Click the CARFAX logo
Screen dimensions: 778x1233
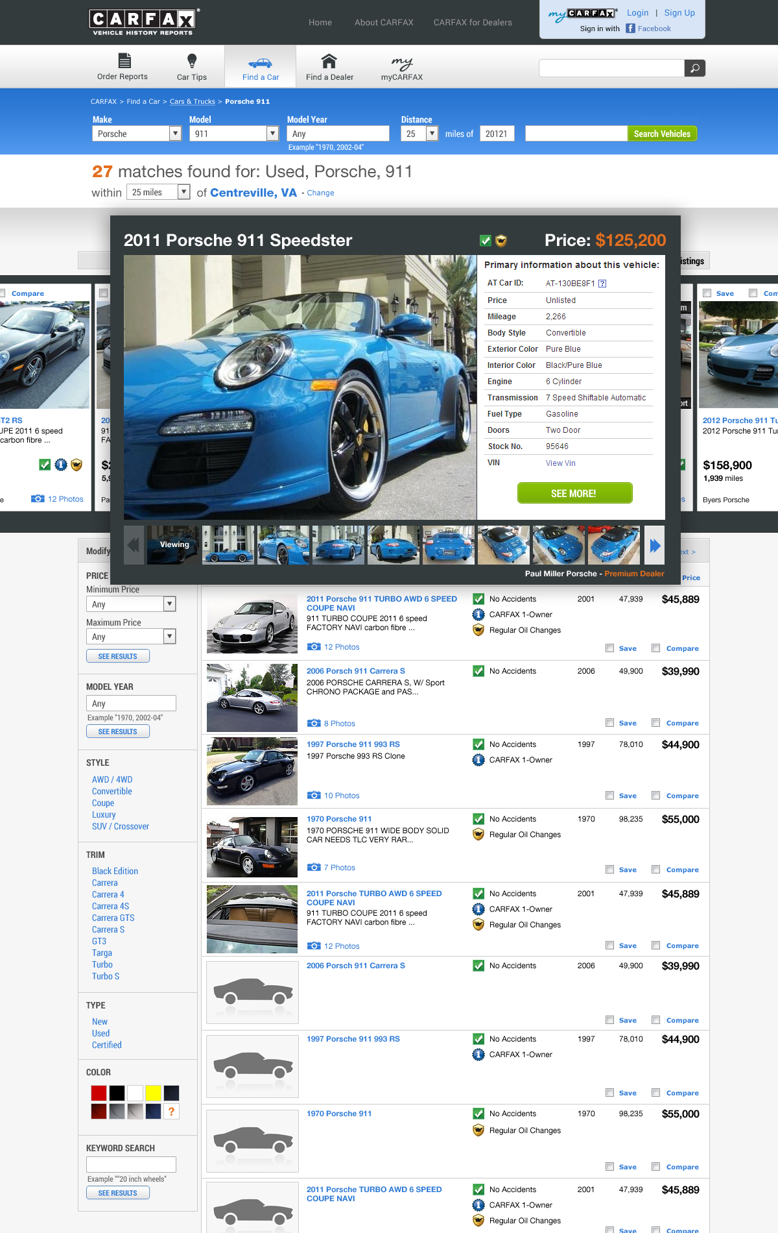(x=143, y=22)
